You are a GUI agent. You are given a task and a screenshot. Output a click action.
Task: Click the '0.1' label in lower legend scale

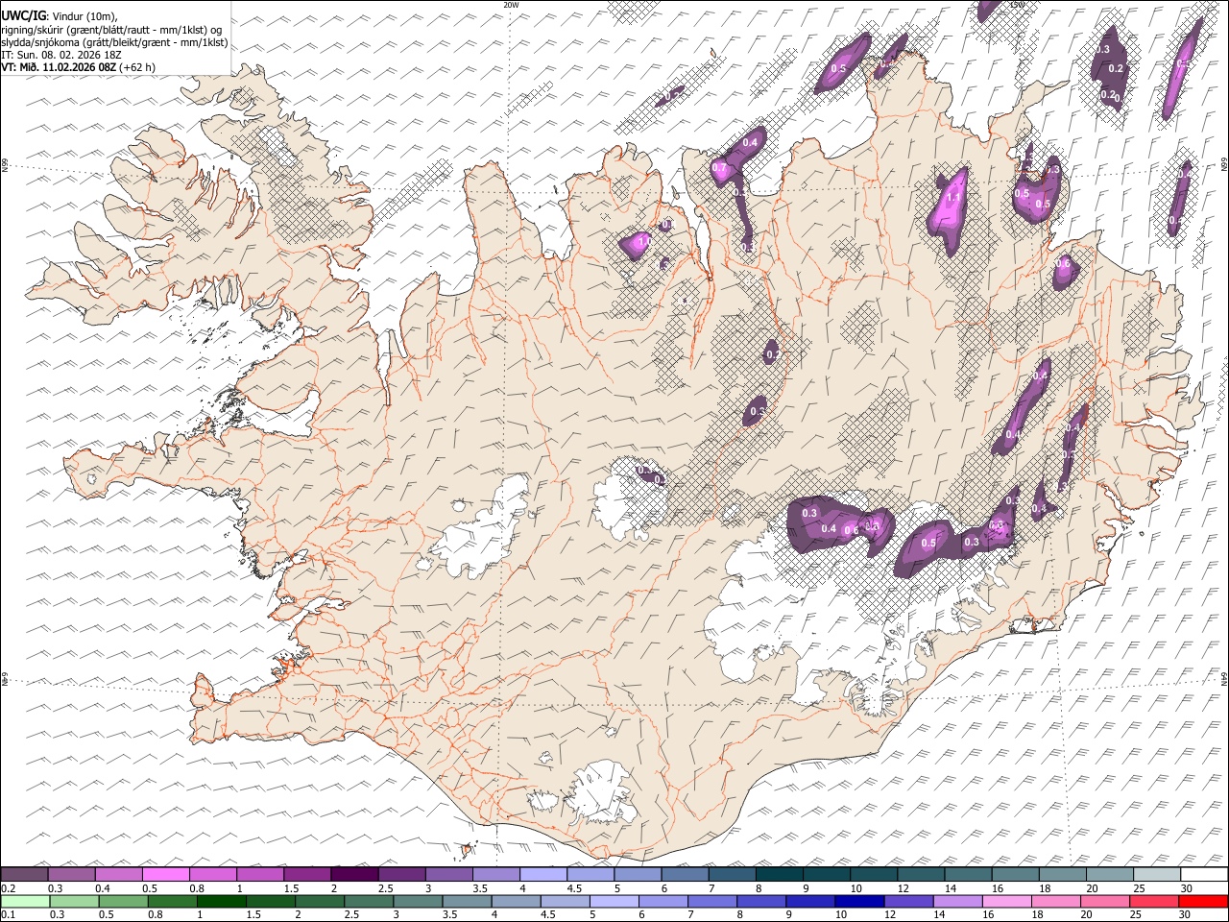(x=9, y=915)
